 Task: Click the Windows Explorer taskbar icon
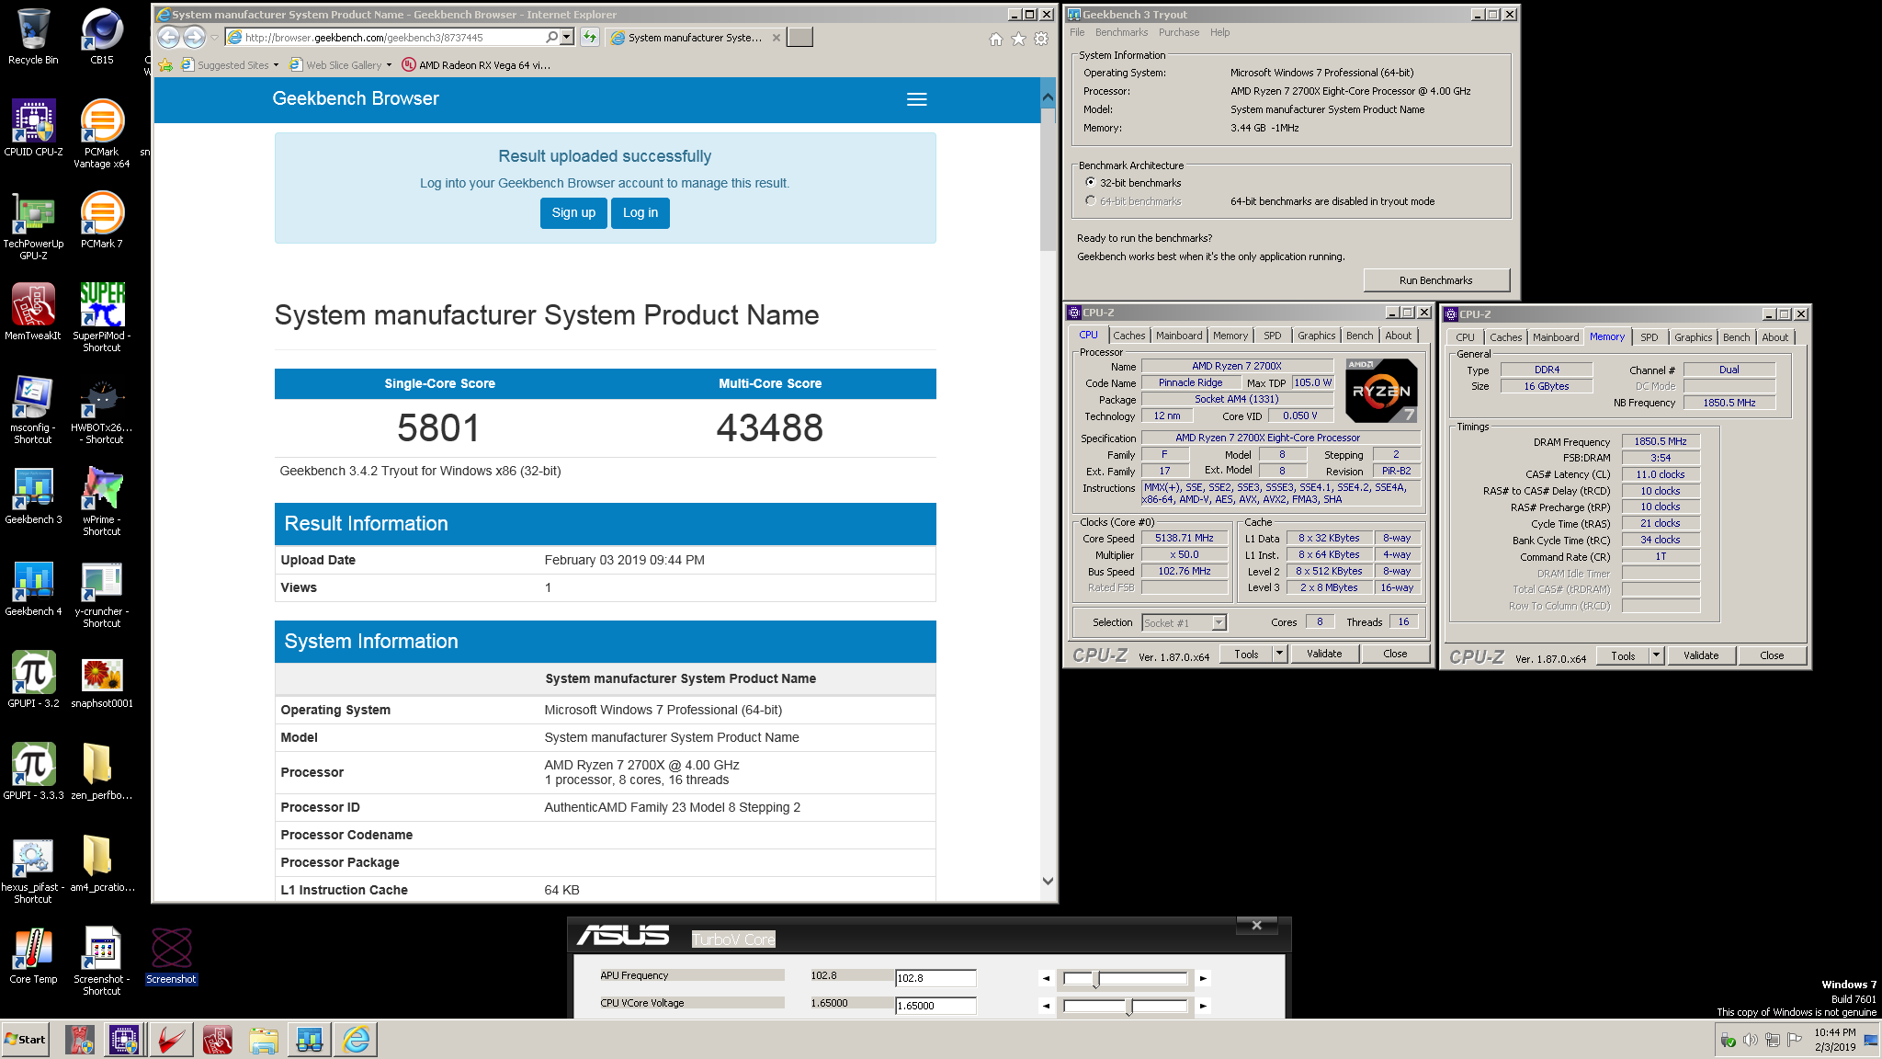(x=264, y=1040)
